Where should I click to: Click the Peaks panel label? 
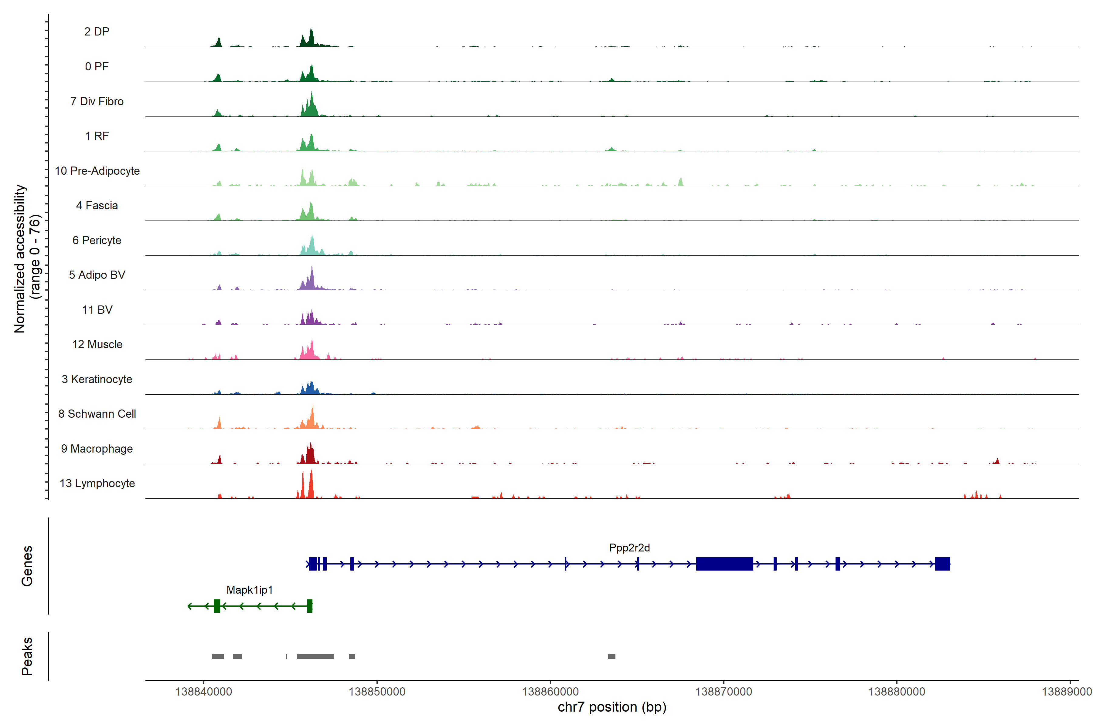click(x=27, y=656)
